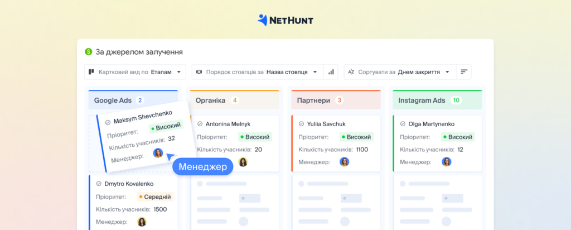Select the Партнери column header
The image size is (571, 230).
click(336, 100)
